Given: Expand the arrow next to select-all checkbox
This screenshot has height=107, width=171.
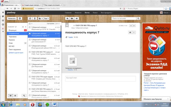Looking at the screenshot, I should pyautogui.click(x=32, y=24).
